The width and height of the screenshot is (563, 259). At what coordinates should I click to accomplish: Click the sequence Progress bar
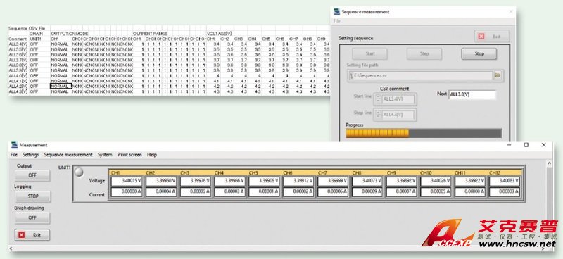click(424, 133)
